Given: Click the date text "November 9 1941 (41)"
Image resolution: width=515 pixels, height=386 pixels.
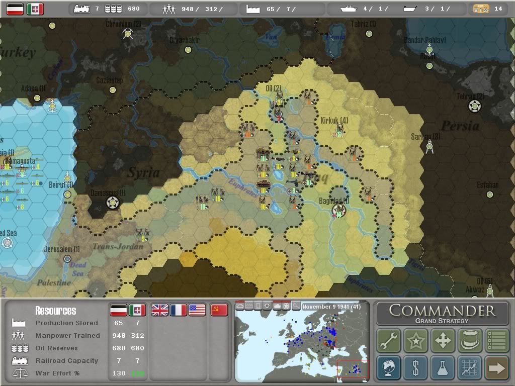Looking at the screenshot, I should 331,307.
